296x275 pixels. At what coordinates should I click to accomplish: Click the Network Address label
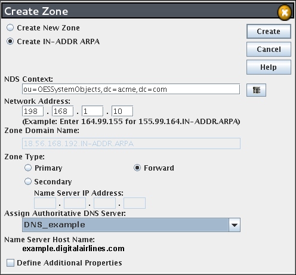pos(37,101)
